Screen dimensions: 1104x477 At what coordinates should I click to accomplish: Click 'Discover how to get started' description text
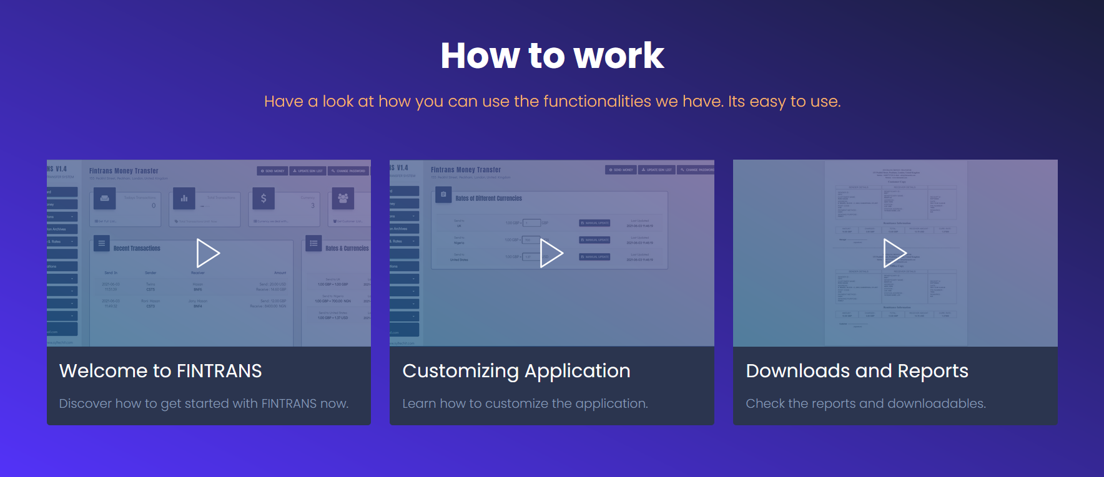tap(204, 403)
